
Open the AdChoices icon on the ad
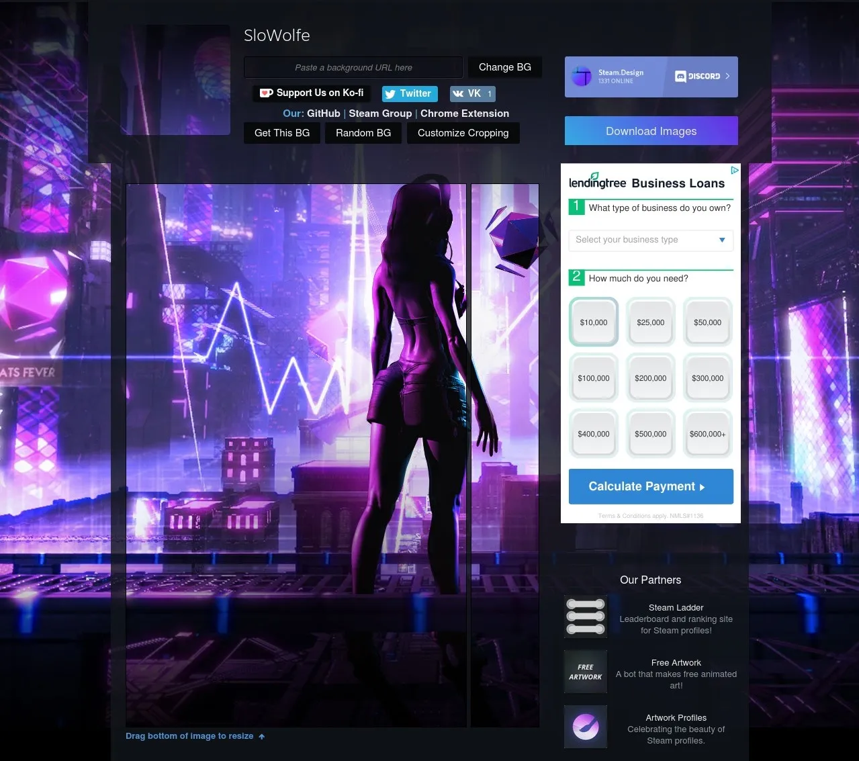tap(735, 171)
